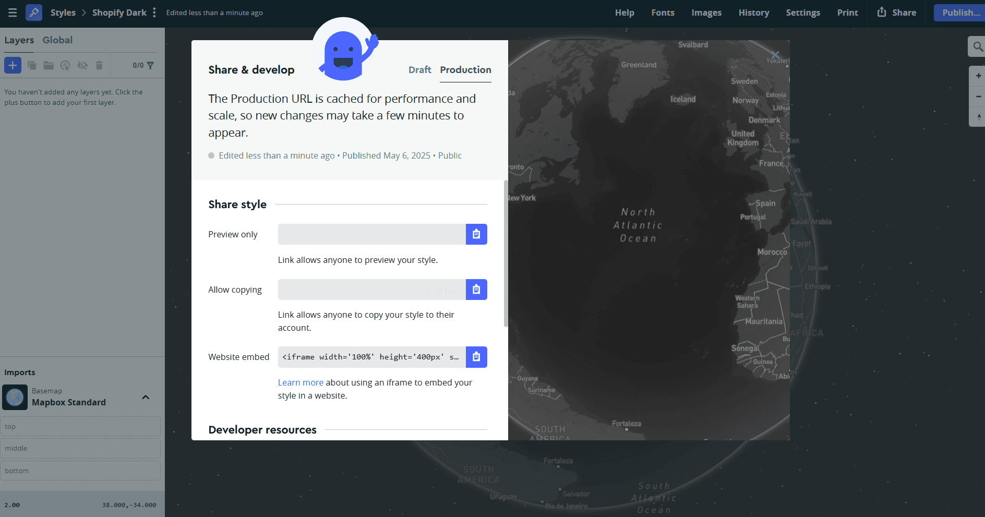Publish the style
This screenshot has height=517, width=985.
[960, 12]
